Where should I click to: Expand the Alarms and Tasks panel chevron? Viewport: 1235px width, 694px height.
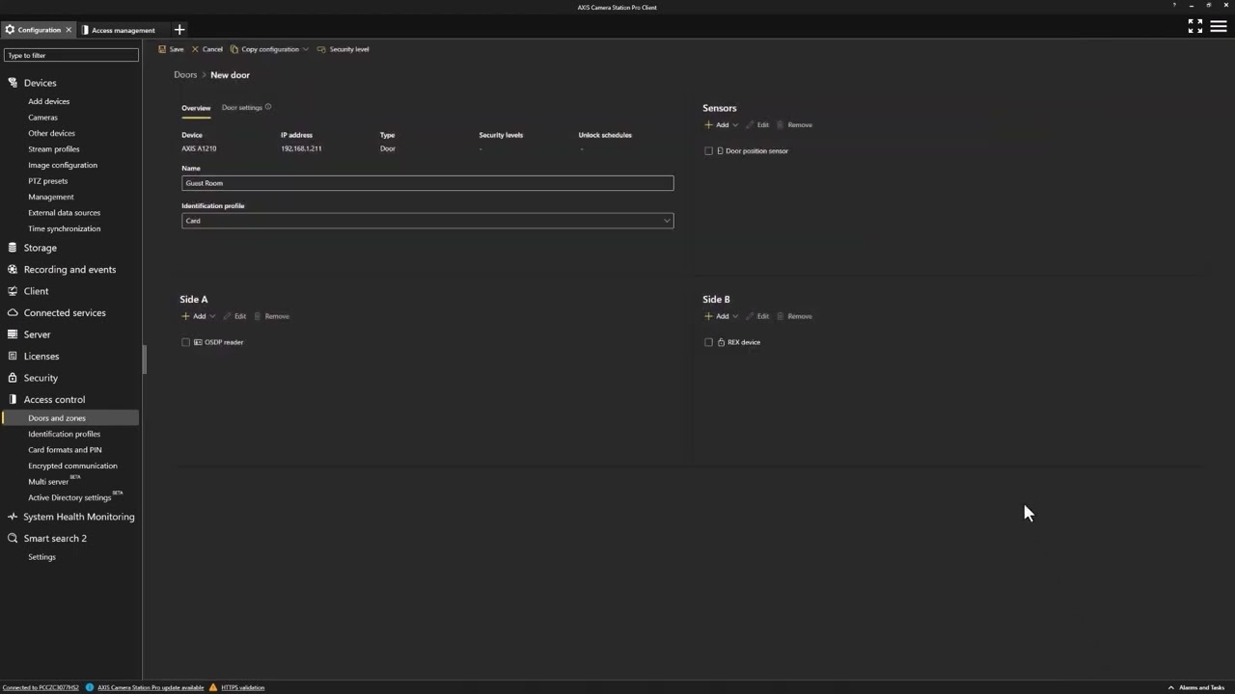[x=1171, y=687]
